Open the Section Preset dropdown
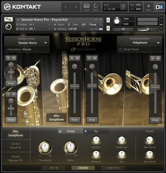 click(27, 43)
